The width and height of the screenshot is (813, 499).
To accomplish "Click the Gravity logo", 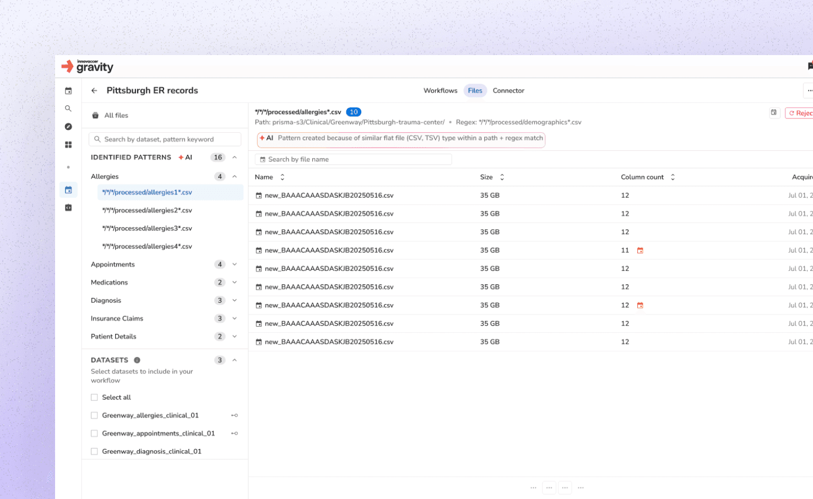I will point(87,66).
